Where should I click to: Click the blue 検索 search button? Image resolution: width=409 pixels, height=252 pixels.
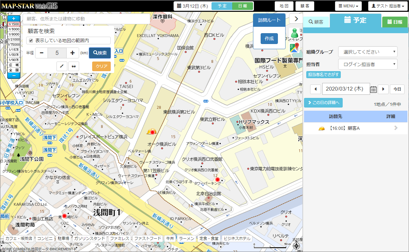pos(100,53)
